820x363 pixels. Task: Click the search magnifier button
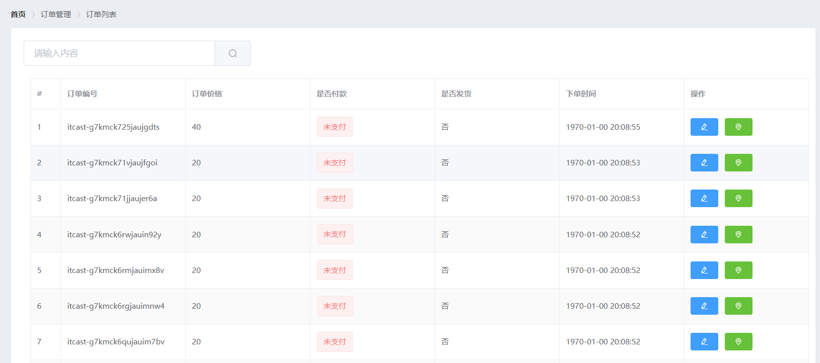tap(232, 53)
